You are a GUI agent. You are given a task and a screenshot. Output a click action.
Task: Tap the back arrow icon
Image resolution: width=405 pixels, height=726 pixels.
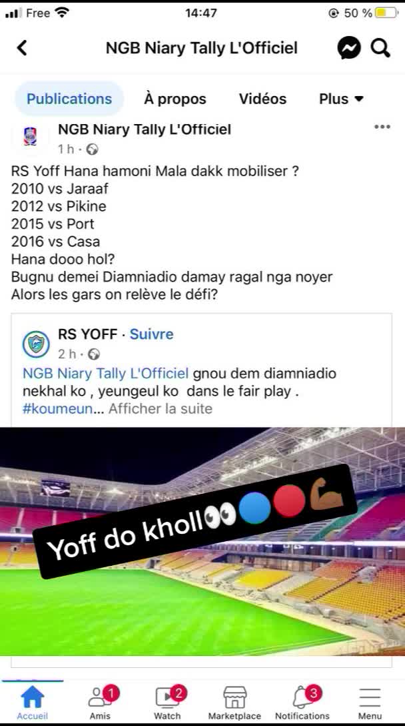pos(22,47)
